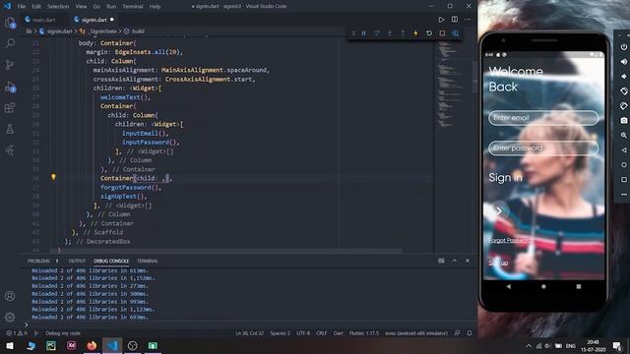The height and width of the screenshot is (354, 630).
Task: Open editor More Actions ellipsis
Action: (468, 20)
